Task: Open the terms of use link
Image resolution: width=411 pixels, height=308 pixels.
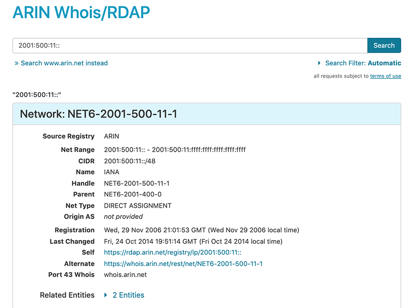Action: point(386,76)
